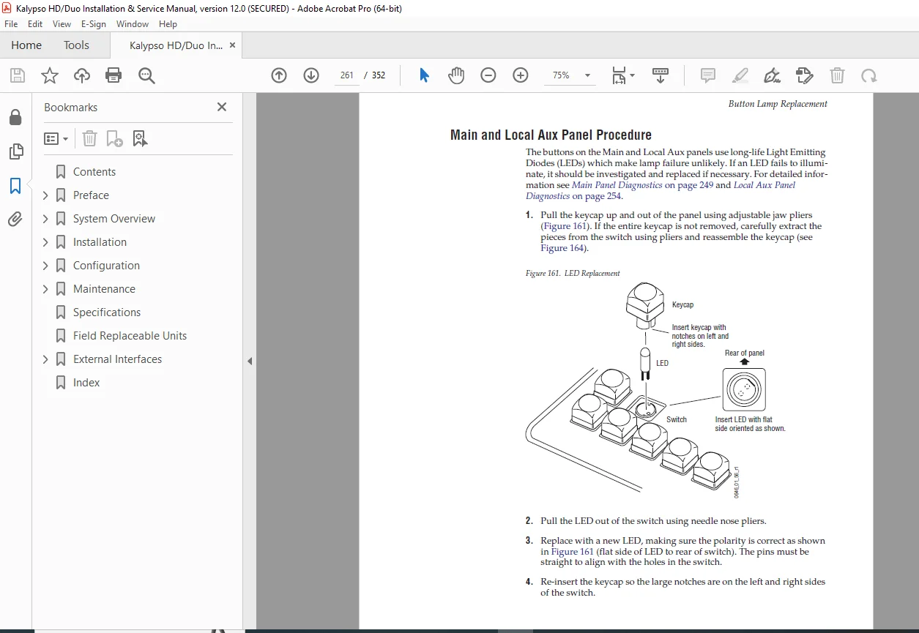Open the fit page options icon

click(622, 75)
